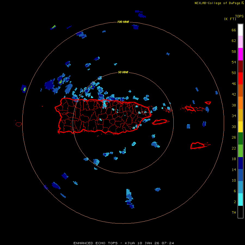Click the Vieques island outline

160,122
